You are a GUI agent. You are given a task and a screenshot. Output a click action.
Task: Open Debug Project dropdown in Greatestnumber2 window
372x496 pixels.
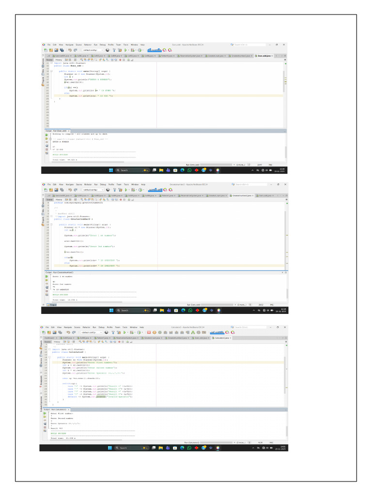pos(136,190)
